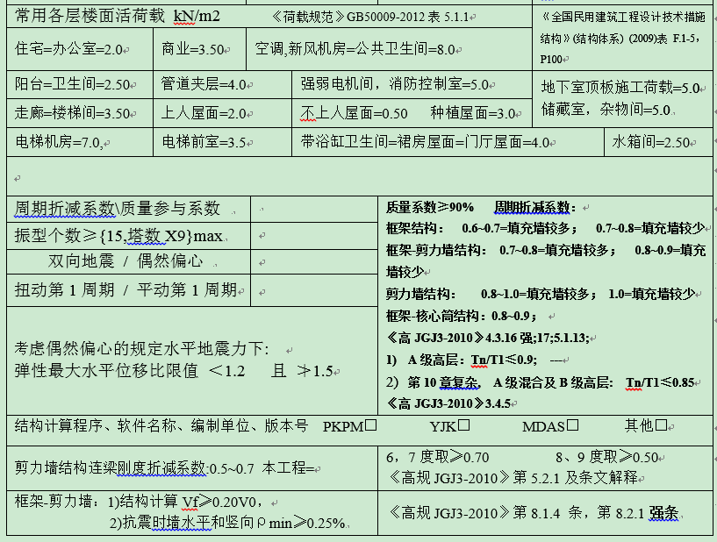This screenshot has width=717, height=542.
Task: Click '种植屋面=3.0' text
Action: 473,113
